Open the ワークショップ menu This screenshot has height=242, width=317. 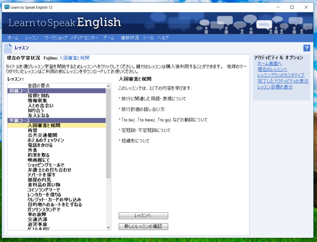pyautogui.click(x=55, y=38)
